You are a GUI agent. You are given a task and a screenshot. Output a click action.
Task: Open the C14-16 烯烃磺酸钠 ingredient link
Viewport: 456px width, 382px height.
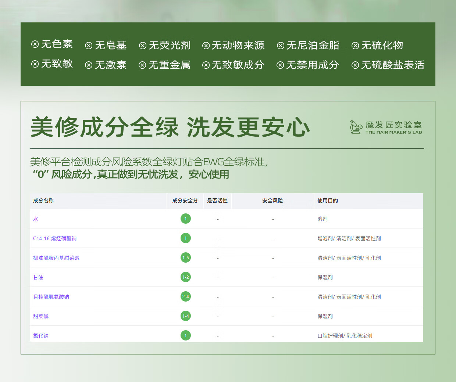(x=55, y=238)
